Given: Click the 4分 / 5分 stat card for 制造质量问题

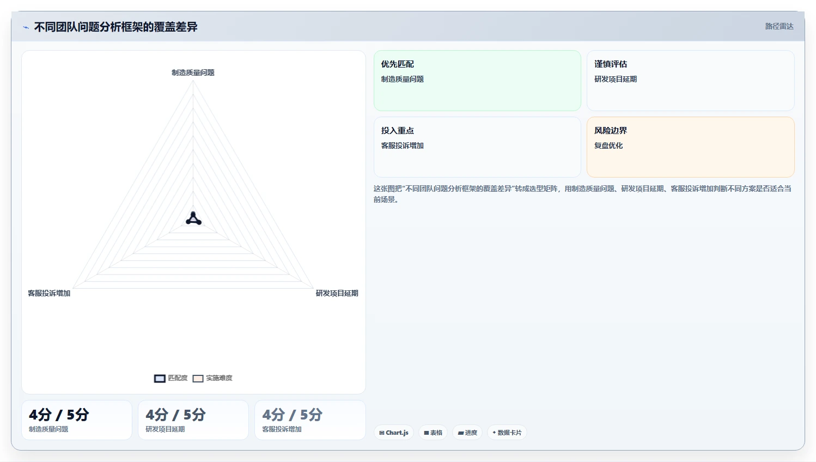Looking at the screenshot, I should click(x=77, y=420).
